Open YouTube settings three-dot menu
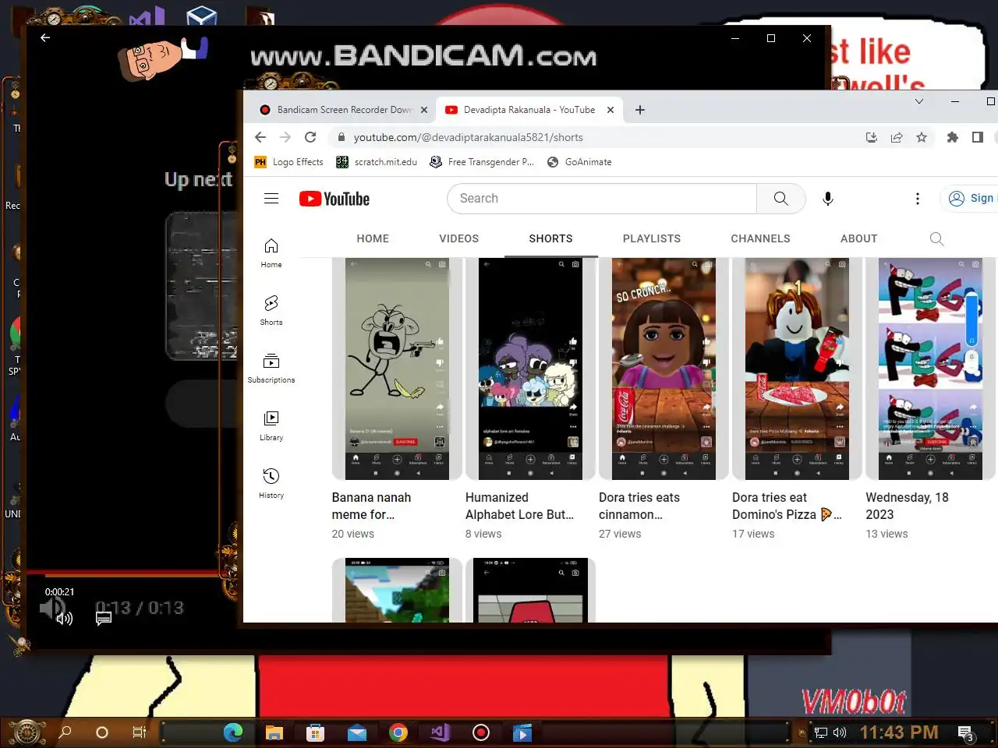The width and height of the screenshot is (998, 748). [918, 199]
